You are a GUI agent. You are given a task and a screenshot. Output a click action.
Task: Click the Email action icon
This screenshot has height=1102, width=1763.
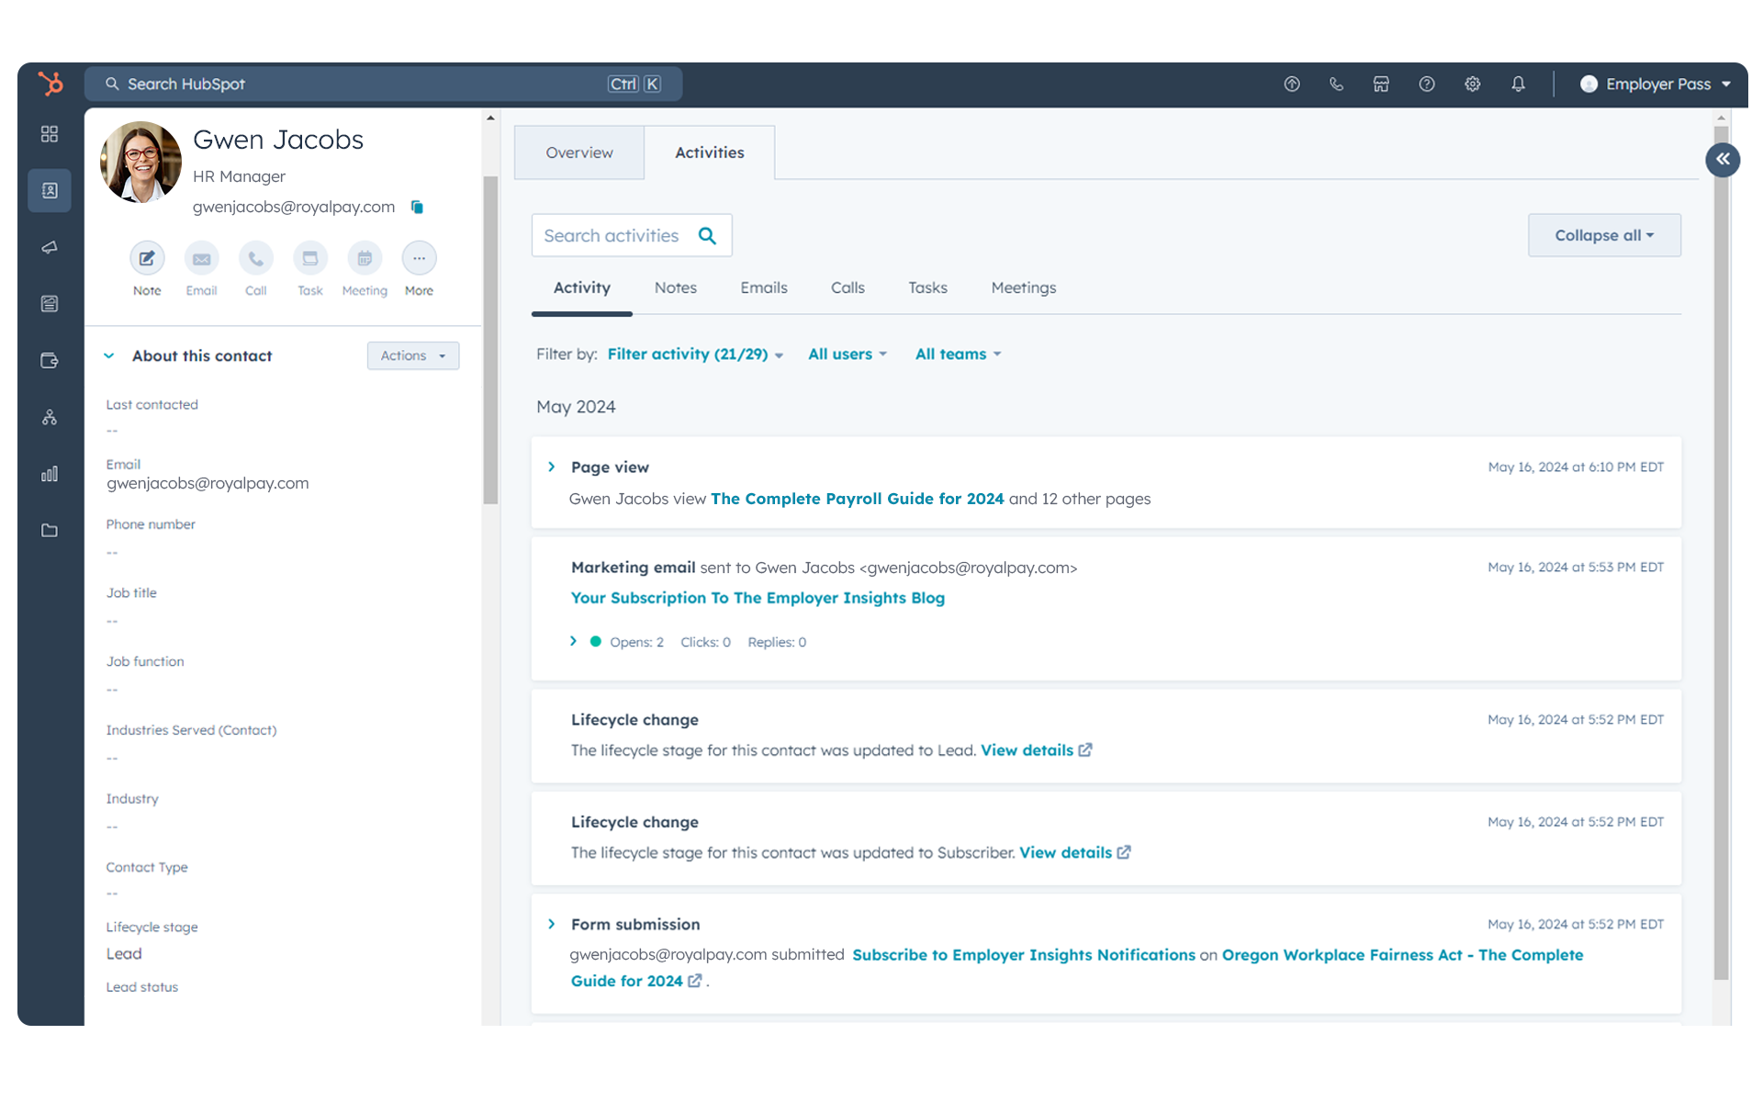point(201,258)
